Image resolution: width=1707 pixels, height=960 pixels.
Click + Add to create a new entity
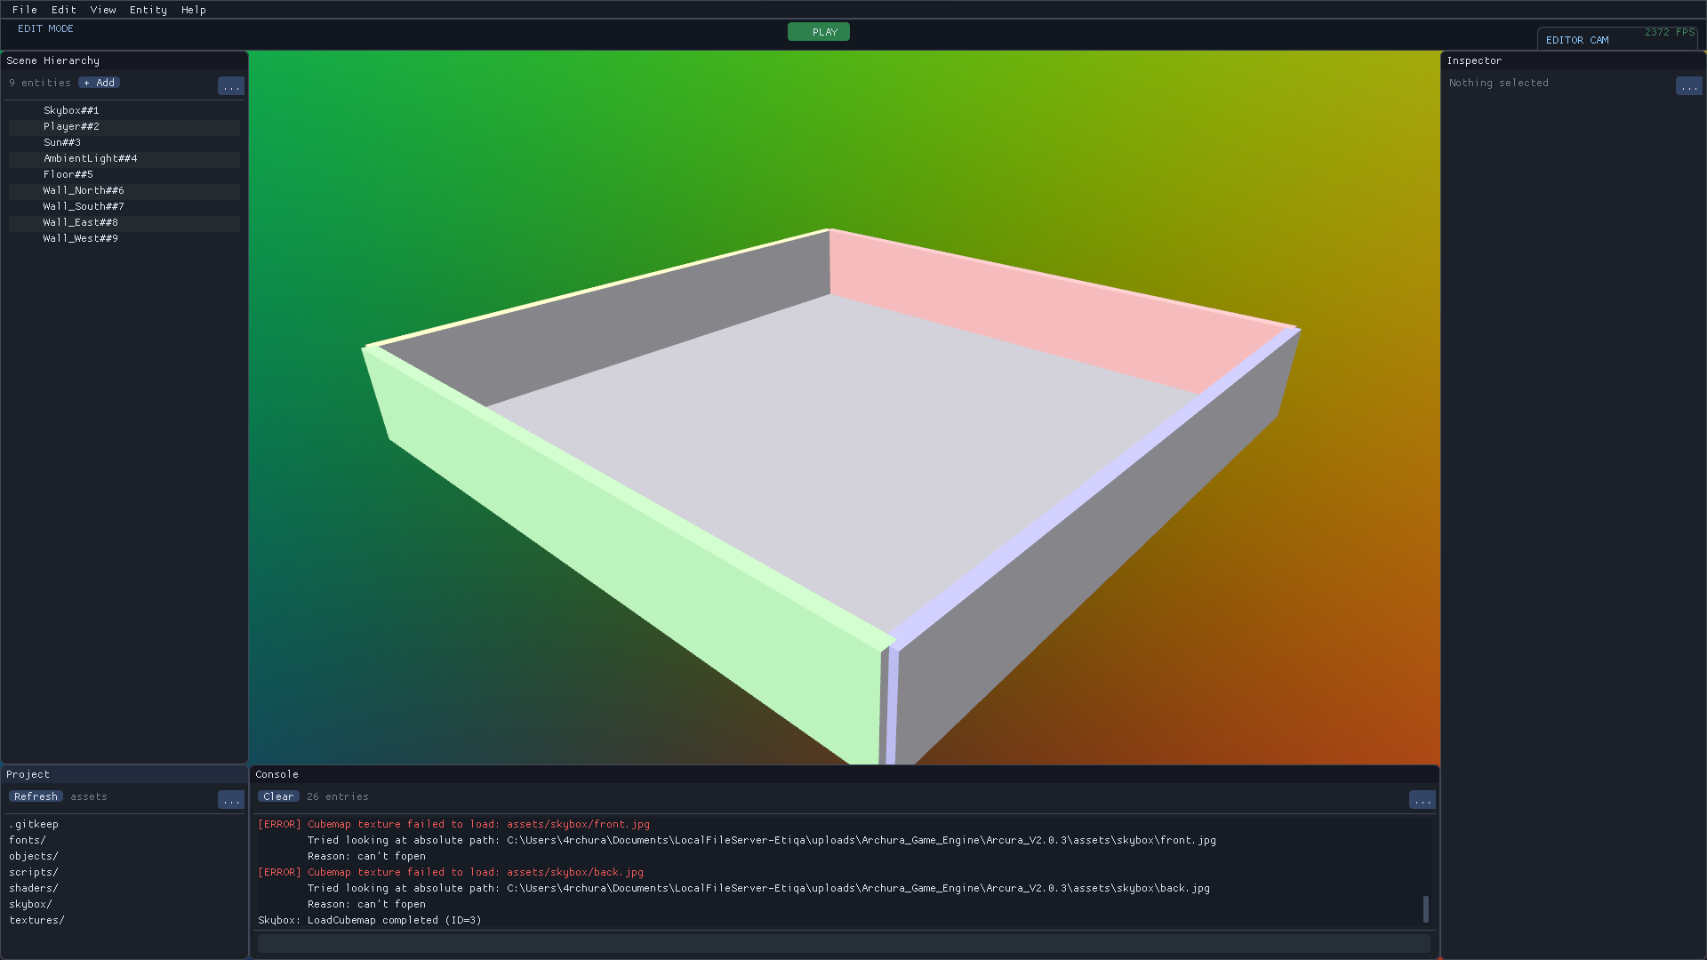tap(98, 82)
